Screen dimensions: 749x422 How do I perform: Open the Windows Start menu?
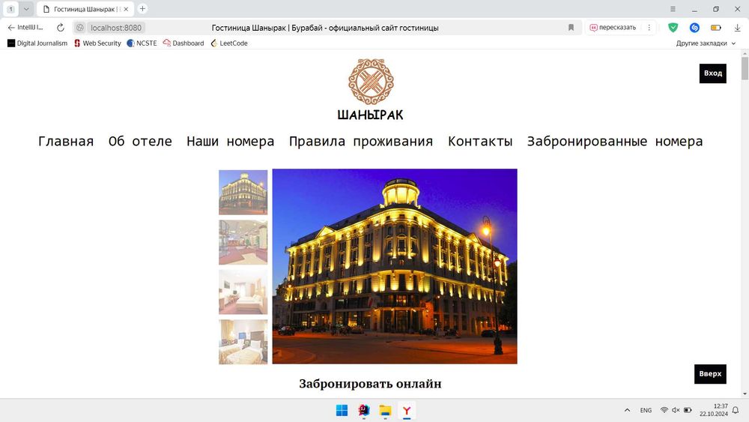(342, 411)
